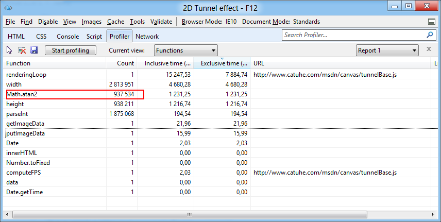Image resolution: width=441 pixels, height=222 pixels.
Task: Open the Cache menu
Action: pyautogui.click(x=115, y=22)
